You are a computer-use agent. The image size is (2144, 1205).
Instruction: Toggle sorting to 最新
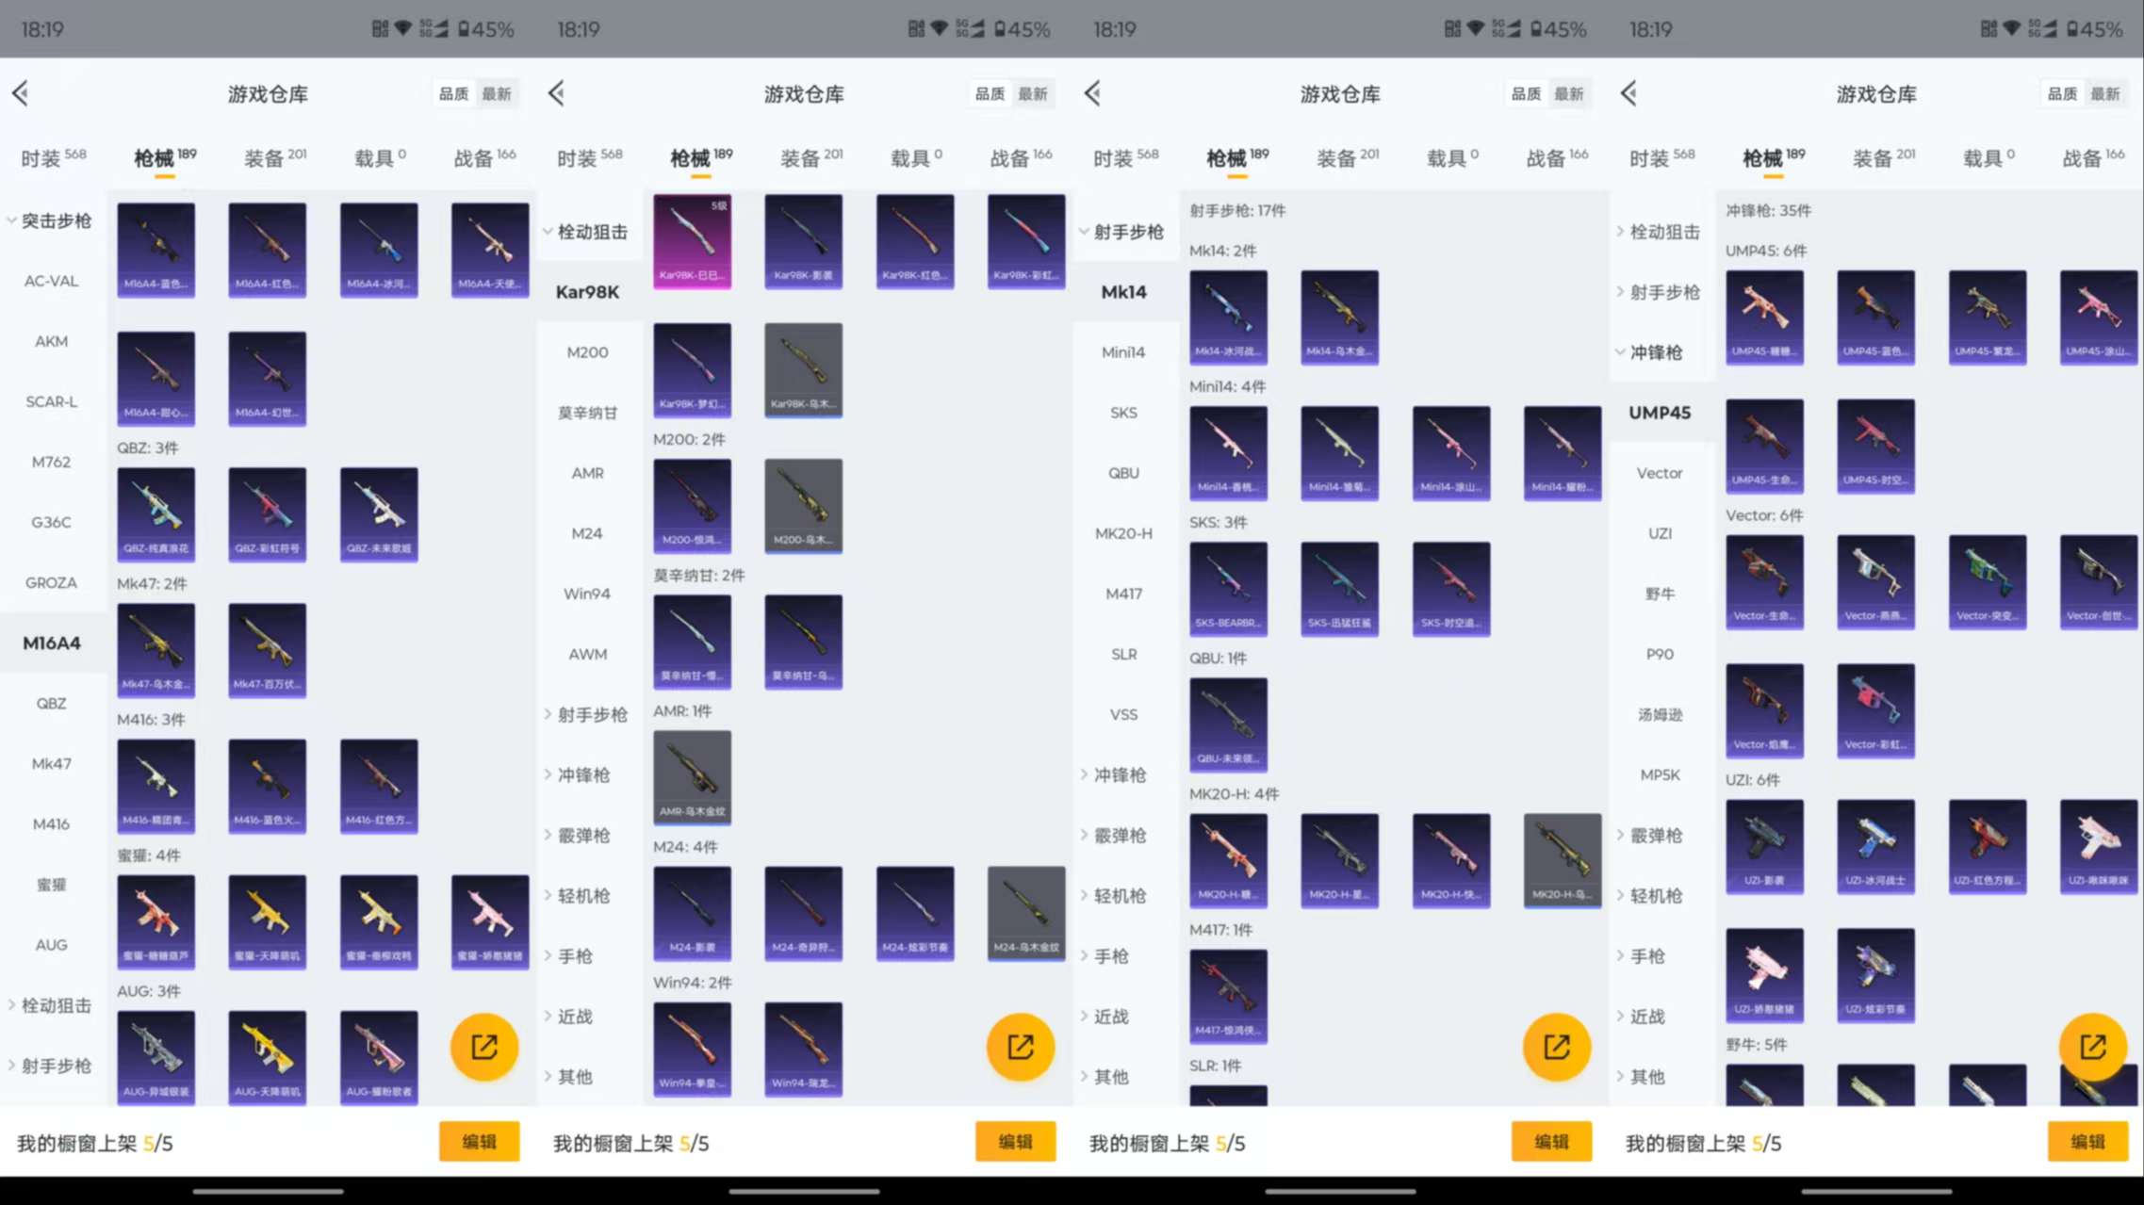pos(497,93)
